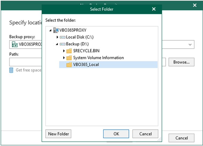Close the Select Folder dialog with X

154,9
